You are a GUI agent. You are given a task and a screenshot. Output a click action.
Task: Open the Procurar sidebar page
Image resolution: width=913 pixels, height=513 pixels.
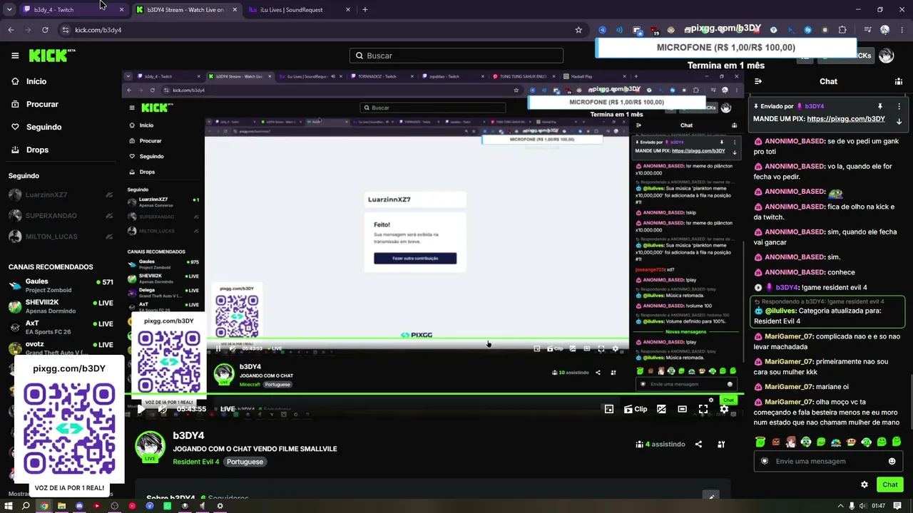point(42,104)
